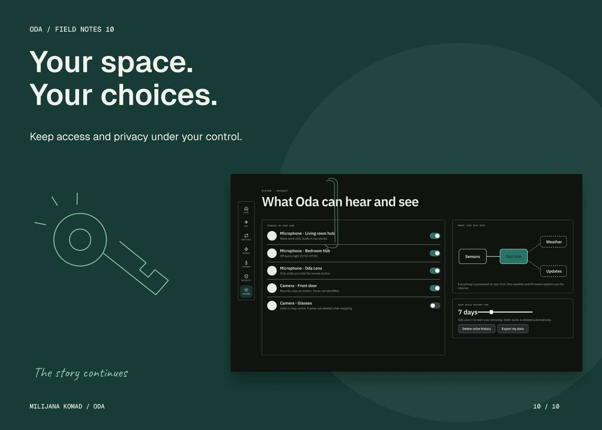
Task: Click 'MILIJANA KOMAD / ODA' footer text
Action: tap(67, 407)
